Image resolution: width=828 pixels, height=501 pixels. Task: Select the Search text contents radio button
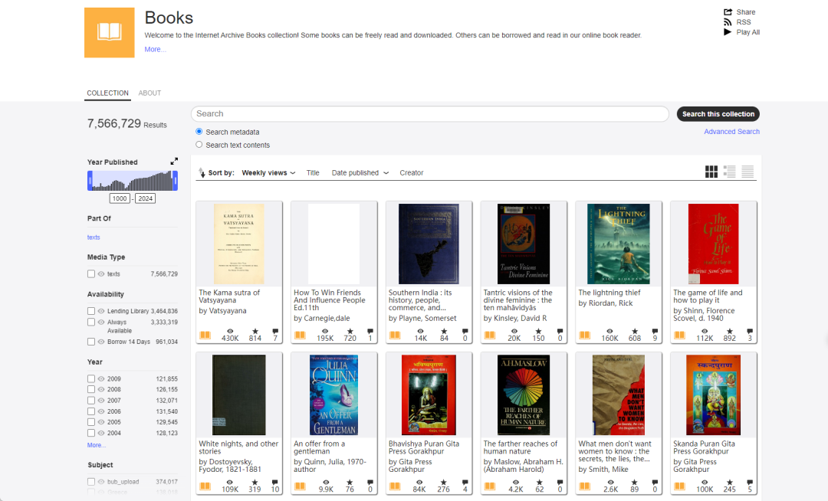pyautogui.click(x=199, y=145)
